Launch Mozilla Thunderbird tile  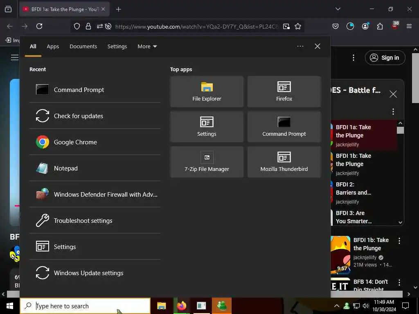click(284, 162)
